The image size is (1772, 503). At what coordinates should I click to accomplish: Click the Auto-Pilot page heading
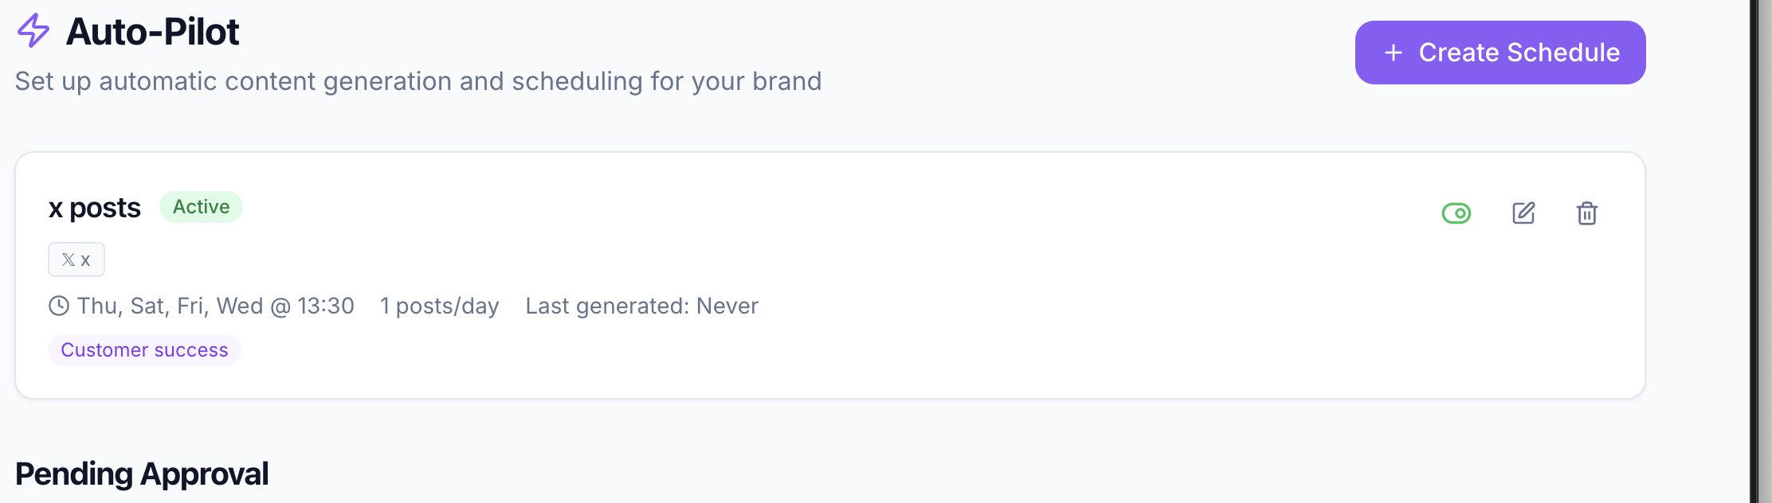click(x=152, y=32)
